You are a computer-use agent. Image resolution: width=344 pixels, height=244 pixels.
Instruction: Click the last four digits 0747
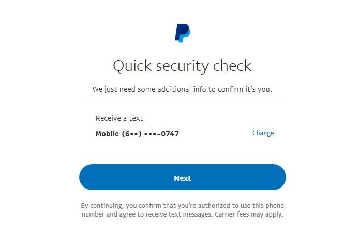[170, 134]
